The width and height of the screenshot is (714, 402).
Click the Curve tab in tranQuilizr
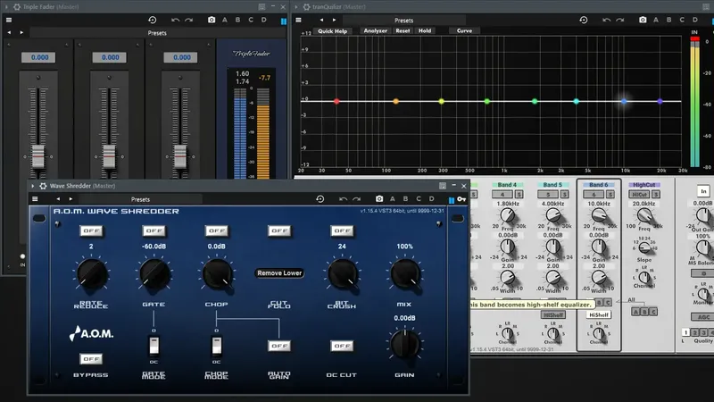tap(464, 31)
